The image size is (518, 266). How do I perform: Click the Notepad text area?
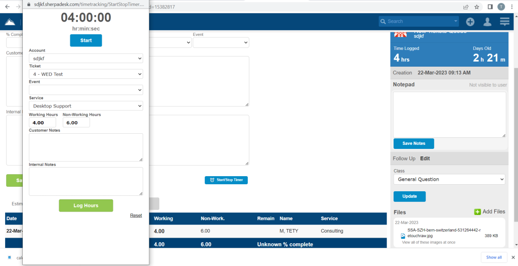(450, 115)
